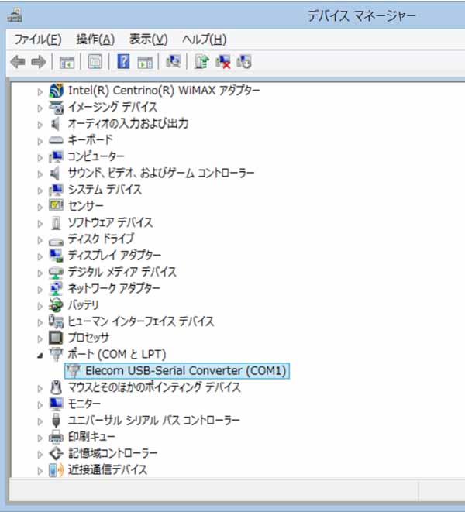Toggle the action pane toolbar icon
Image resolution: width=465 pixels, height=512 pixels.
tap(145, 62)
